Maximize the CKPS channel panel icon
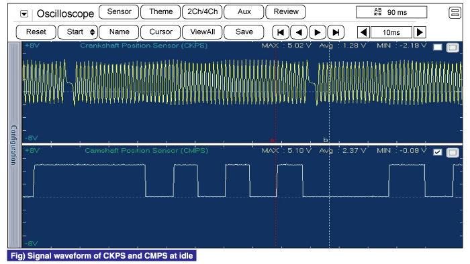470x264 pixels. coord(453,48)
